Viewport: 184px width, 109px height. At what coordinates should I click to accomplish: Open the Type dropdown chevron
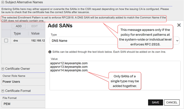click(178, 41)
